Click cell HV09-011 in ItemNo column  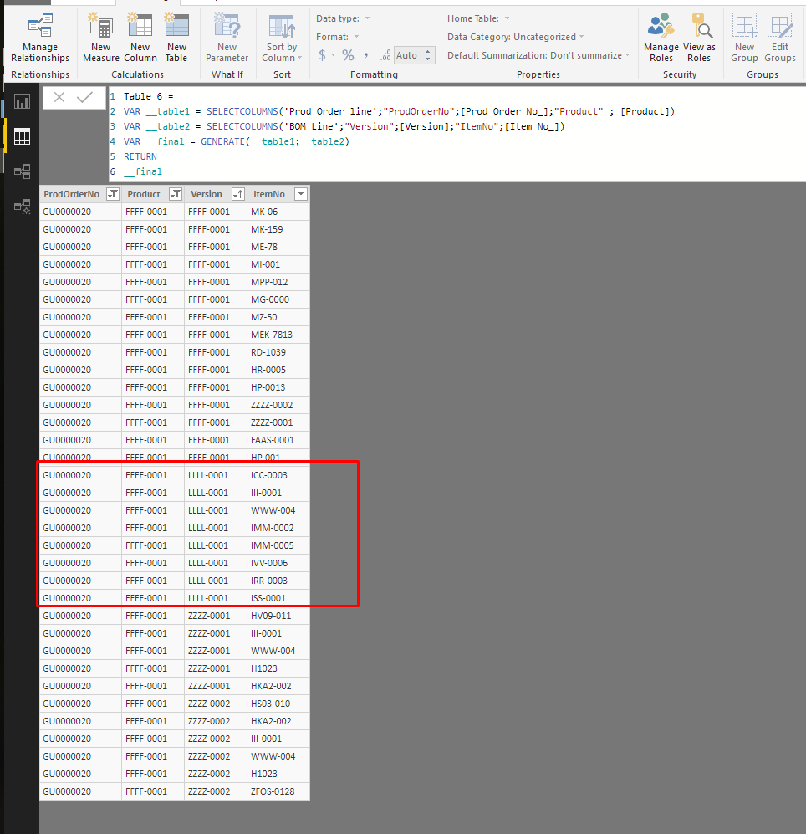pos(278,616)
